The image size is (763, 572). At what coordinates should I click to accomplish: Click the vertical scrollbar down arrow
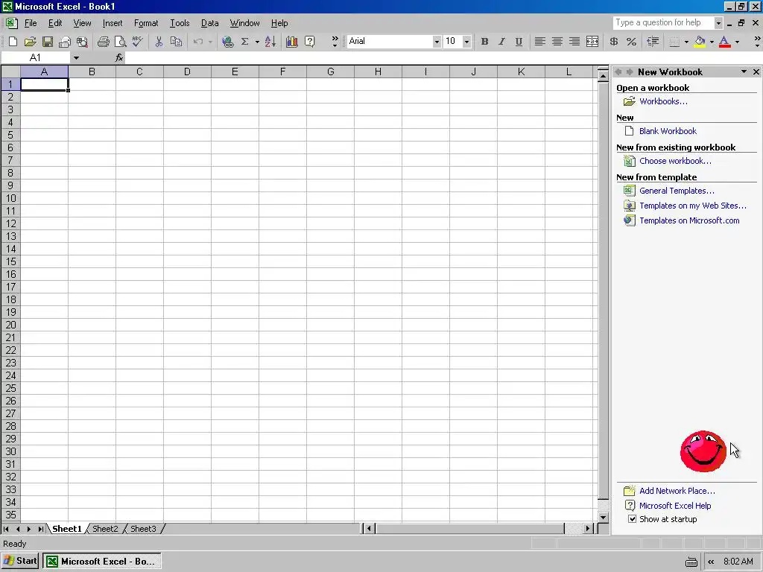(x=603, y=518)
